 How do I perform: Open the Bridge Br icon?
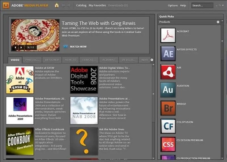(x=168, y=108)
